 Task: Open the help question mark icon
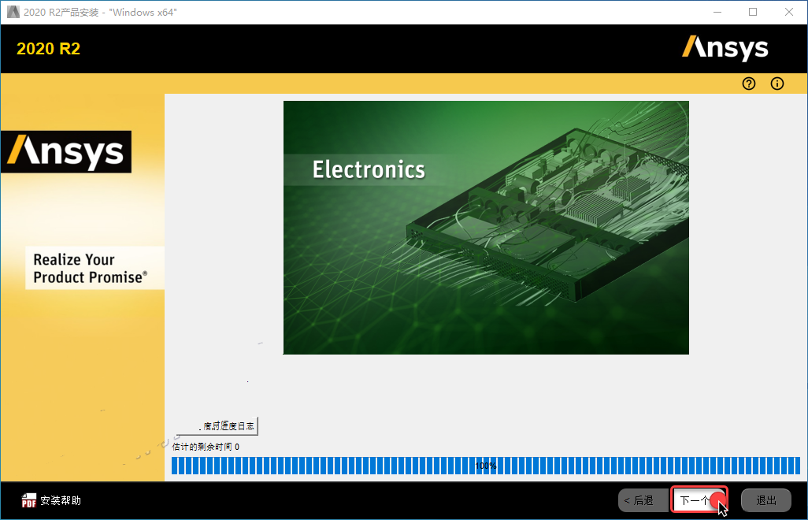749,84
